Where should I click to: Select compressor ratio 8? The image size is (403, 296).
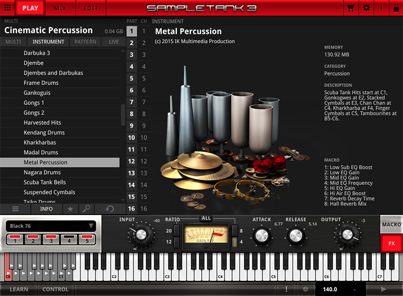tap(235, 231)
